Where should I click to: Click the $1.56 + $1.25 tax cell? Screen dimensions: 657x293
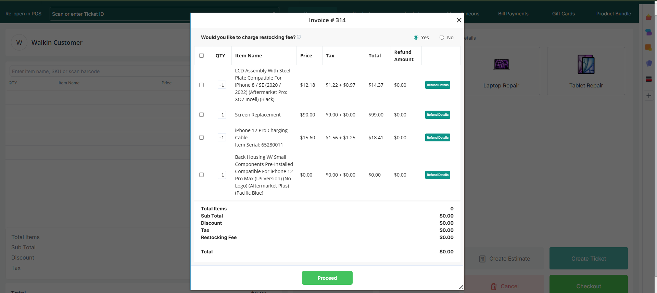340,138
